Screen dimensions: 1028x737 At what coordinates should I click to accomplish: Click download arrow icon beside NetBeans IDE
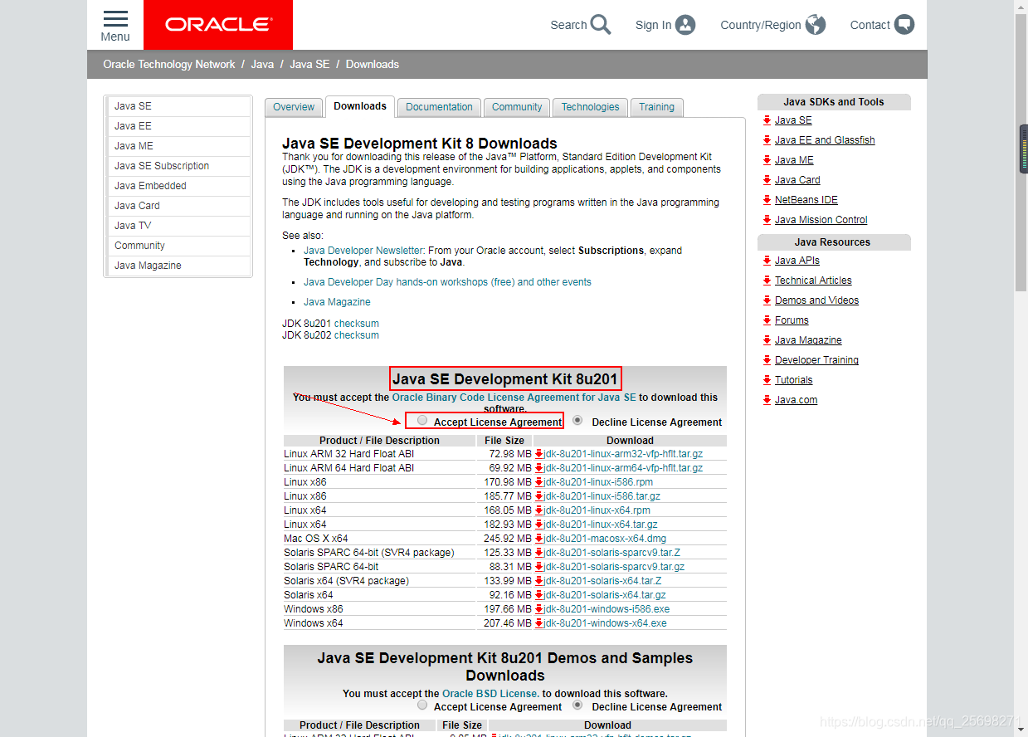coord(767,200)
